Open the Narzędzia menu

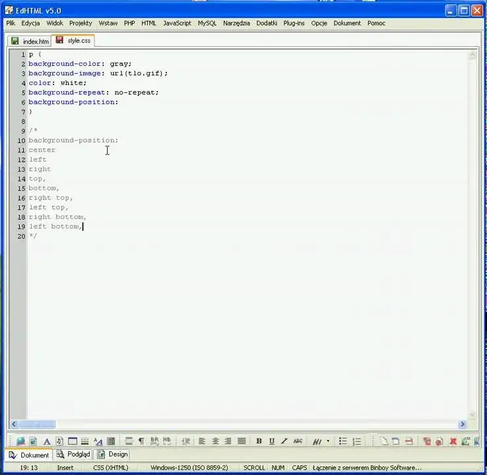point(236,23)
